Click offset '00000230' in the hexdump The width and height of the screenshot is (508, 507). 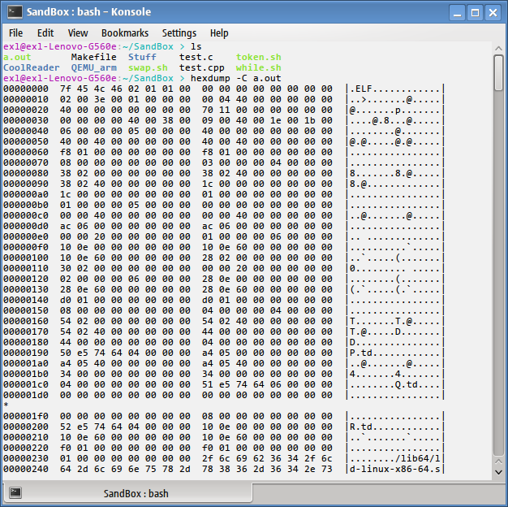coord(26,459)
